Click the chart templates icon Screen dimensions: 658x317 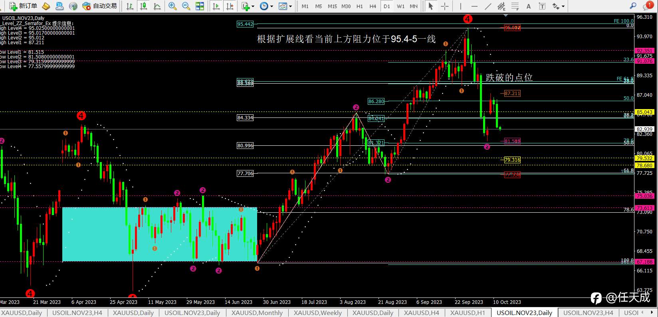pos(283,6)
